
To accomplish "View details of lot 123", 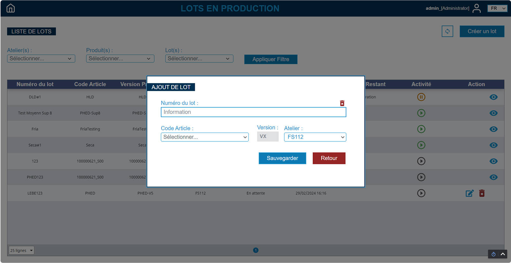I will coord(493,161).
